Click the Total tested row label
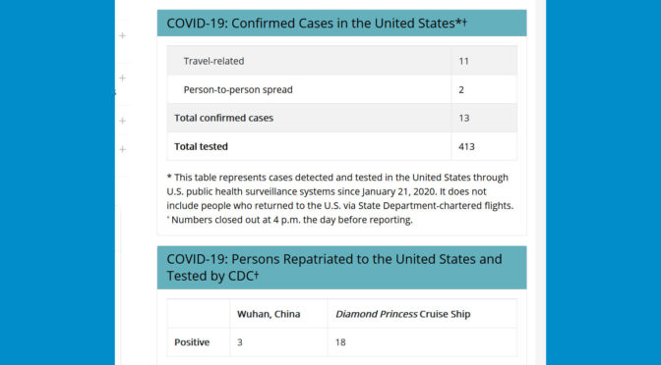The image size is (661, 365). click(x=201, y=147)
